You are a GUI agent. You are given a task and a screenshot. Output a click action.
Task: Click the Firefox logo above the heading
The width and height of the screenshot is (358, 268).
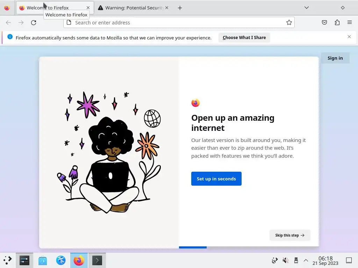click(196, 103)
